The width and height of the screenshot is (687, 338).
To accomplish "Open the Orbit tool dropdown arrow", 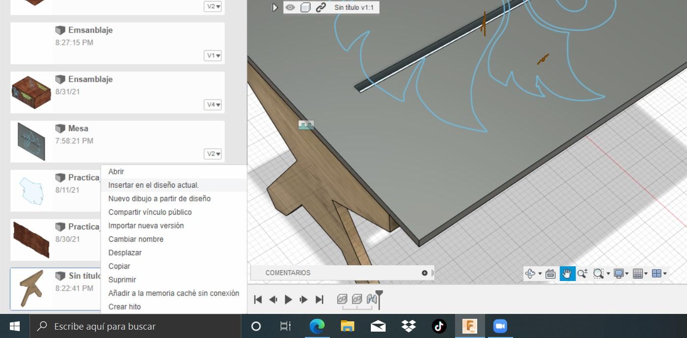I will tap(540, 274).
